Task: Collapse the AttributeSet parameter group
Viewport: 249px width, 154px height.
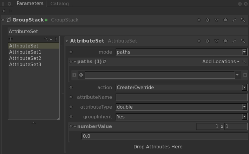Action: coord(67,41)
